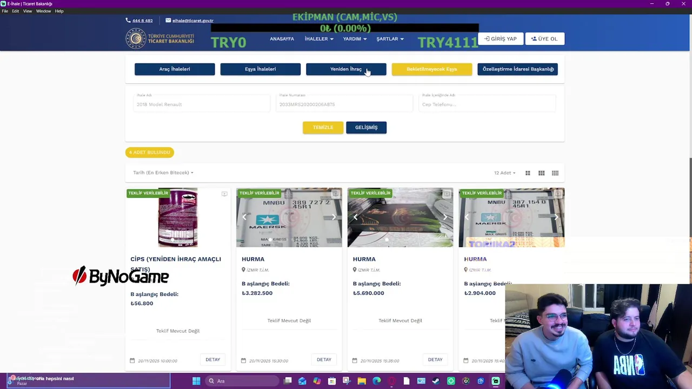The height and width of the screenshot is (389, 692).
Task: Open the Windows Start menu
Action: 196,381
